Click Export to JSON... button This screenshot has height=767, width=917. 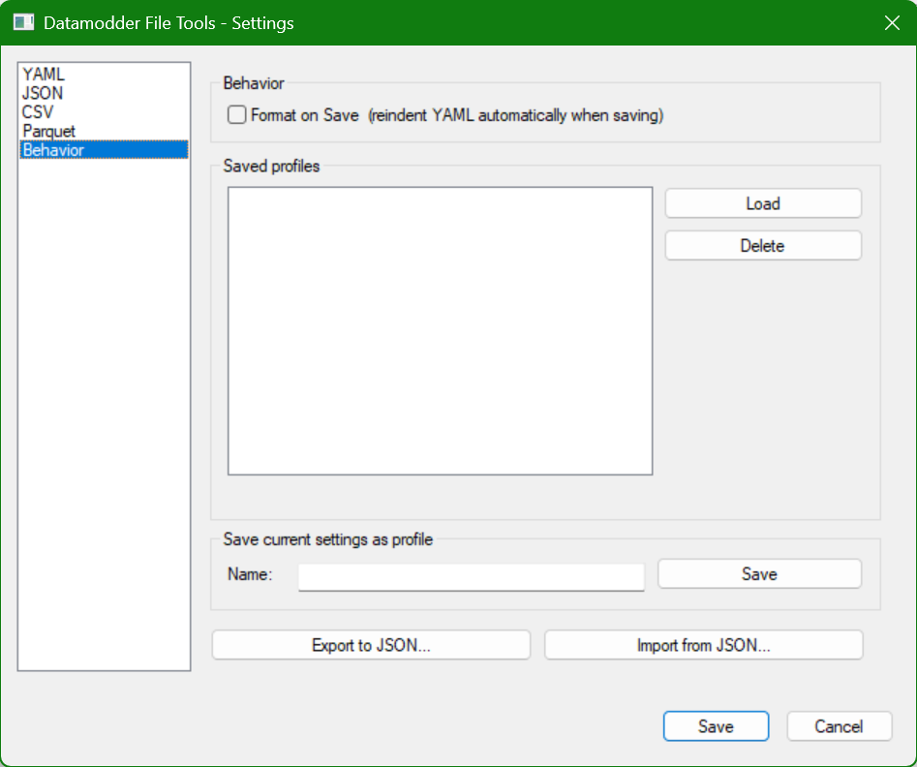coord(372,645)
